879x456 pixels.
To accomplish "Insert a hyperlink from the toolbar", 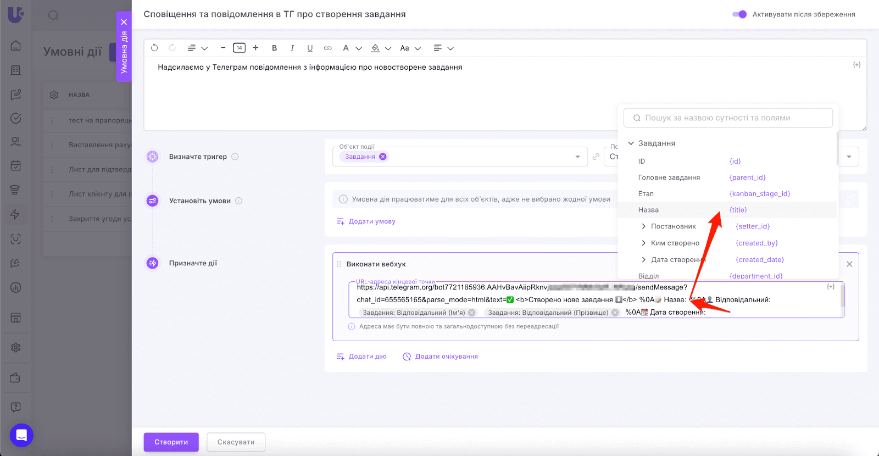I will tap(327, 48).
